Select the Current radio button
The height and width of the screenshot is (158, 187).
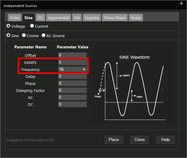click(x=32, y=26)
